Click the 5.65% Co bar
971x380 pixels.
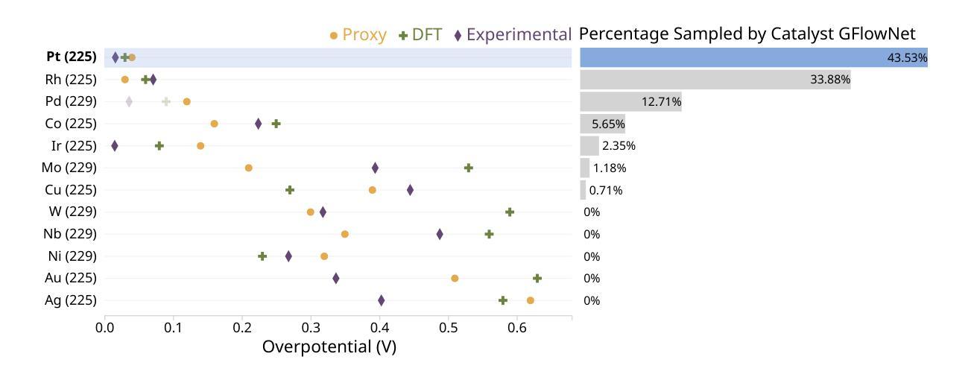[x=602, y=124]
